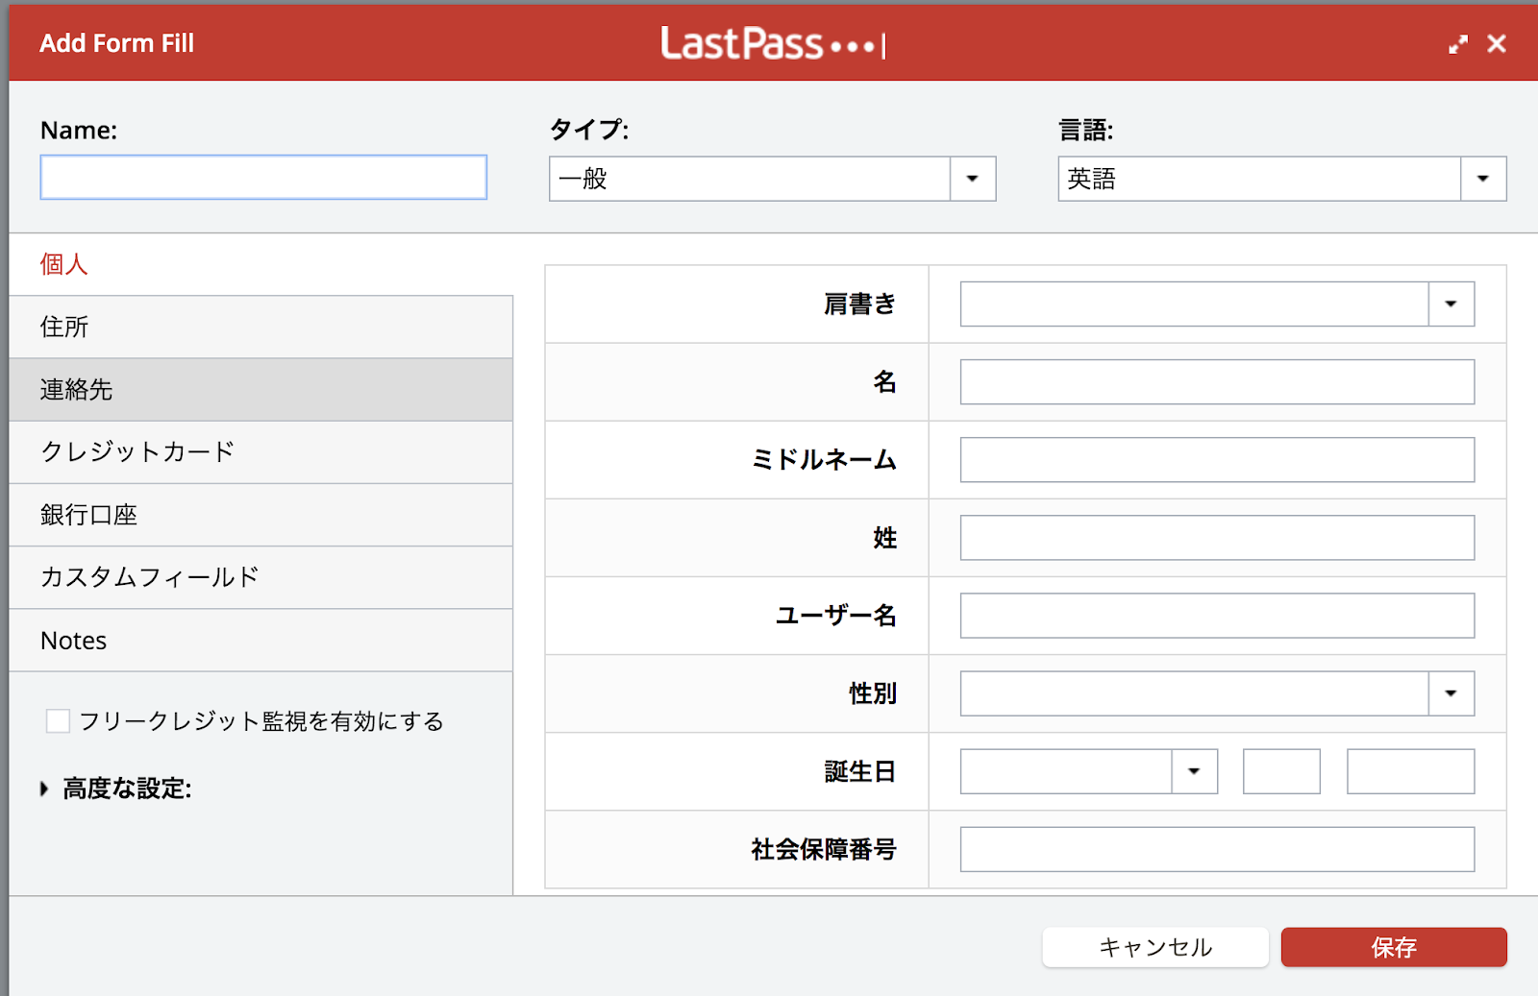Click the red 保存 button
The height and width of the screenshot is (996, 1538).
tap(1394, 947)
